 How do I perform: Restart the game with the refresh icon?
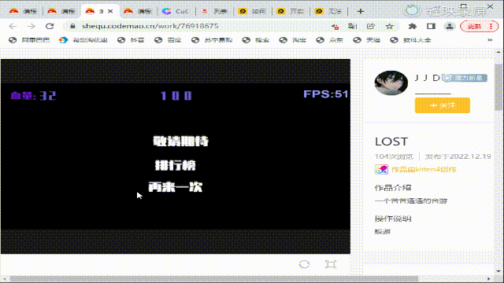[x=304, y=264]
